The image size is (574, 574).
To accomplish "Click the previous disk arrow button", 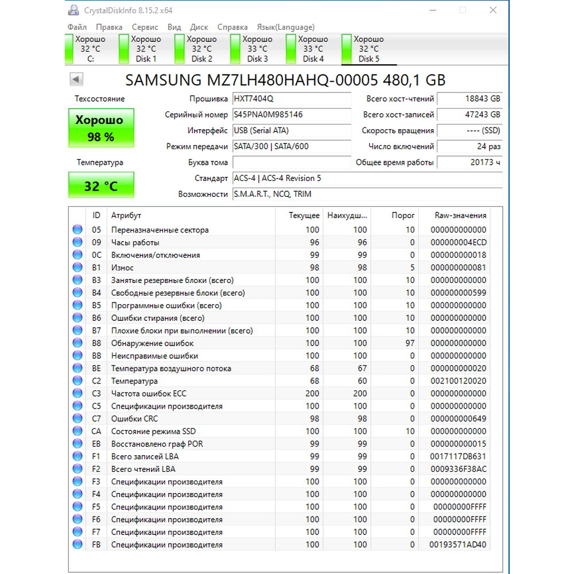I will click(x=76, y=79).
